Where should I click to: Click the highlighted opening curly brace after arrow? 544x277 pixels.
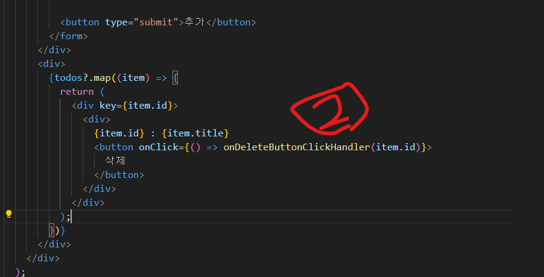tap(176, 78)
